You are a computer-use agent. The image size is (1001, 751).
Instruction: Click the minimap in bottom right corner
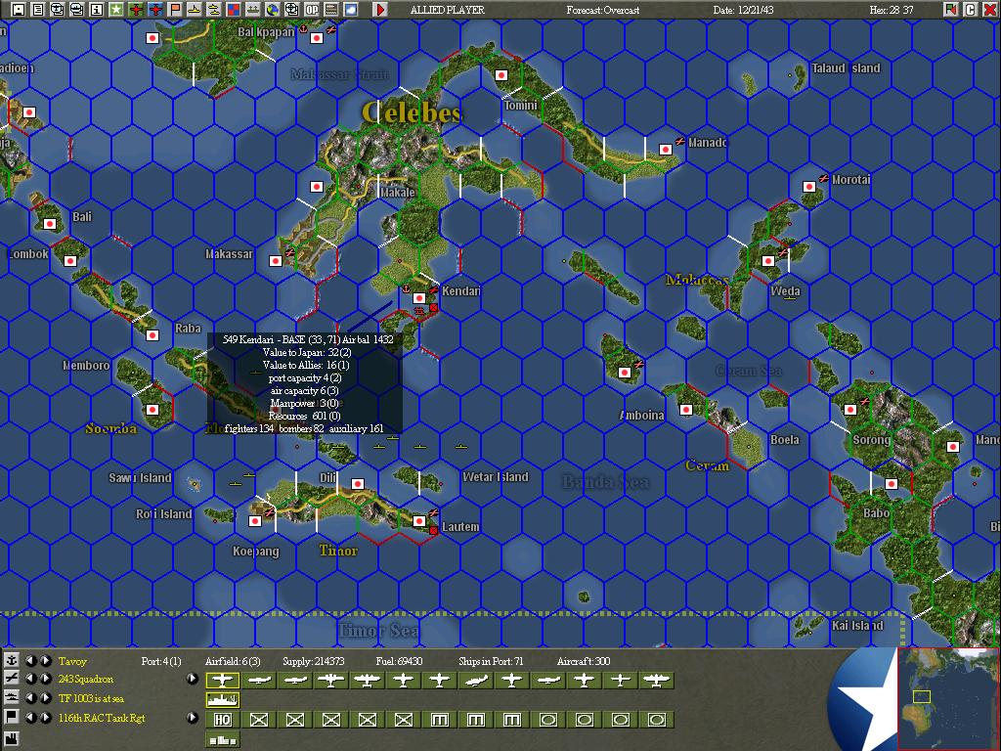(948, 698)
